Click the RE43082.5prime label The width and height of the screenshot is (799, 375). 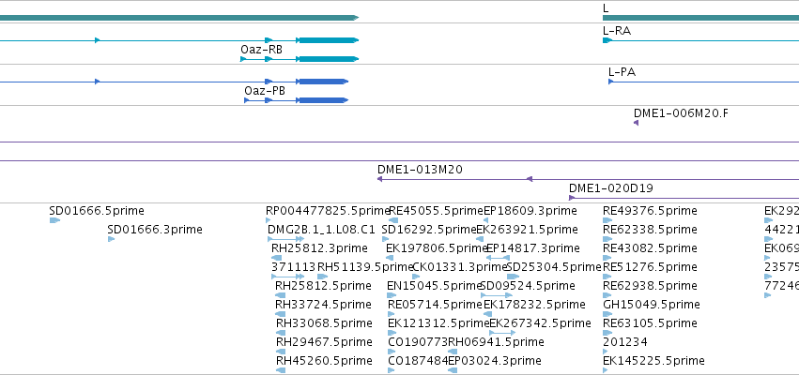[x=650, y=248]
